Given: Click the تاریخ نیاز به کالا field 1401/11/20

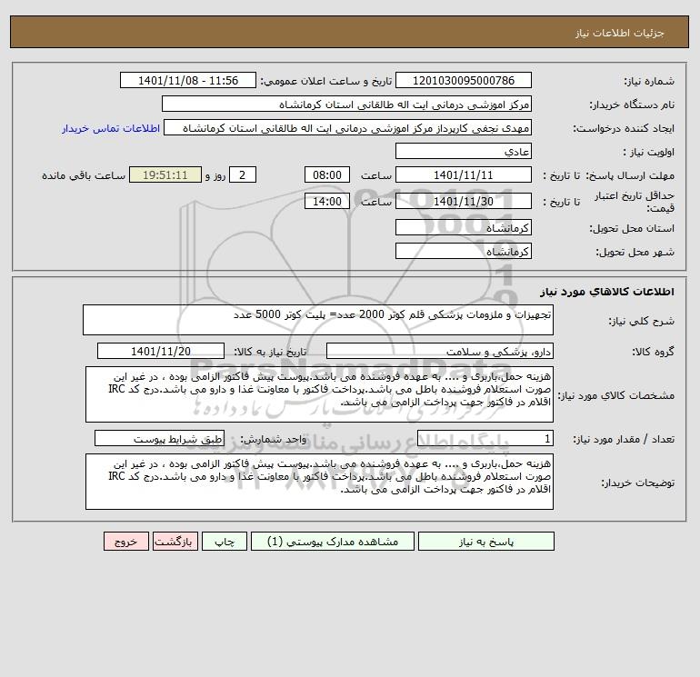Looking at the screenshot, I should [x=161, y=351].
